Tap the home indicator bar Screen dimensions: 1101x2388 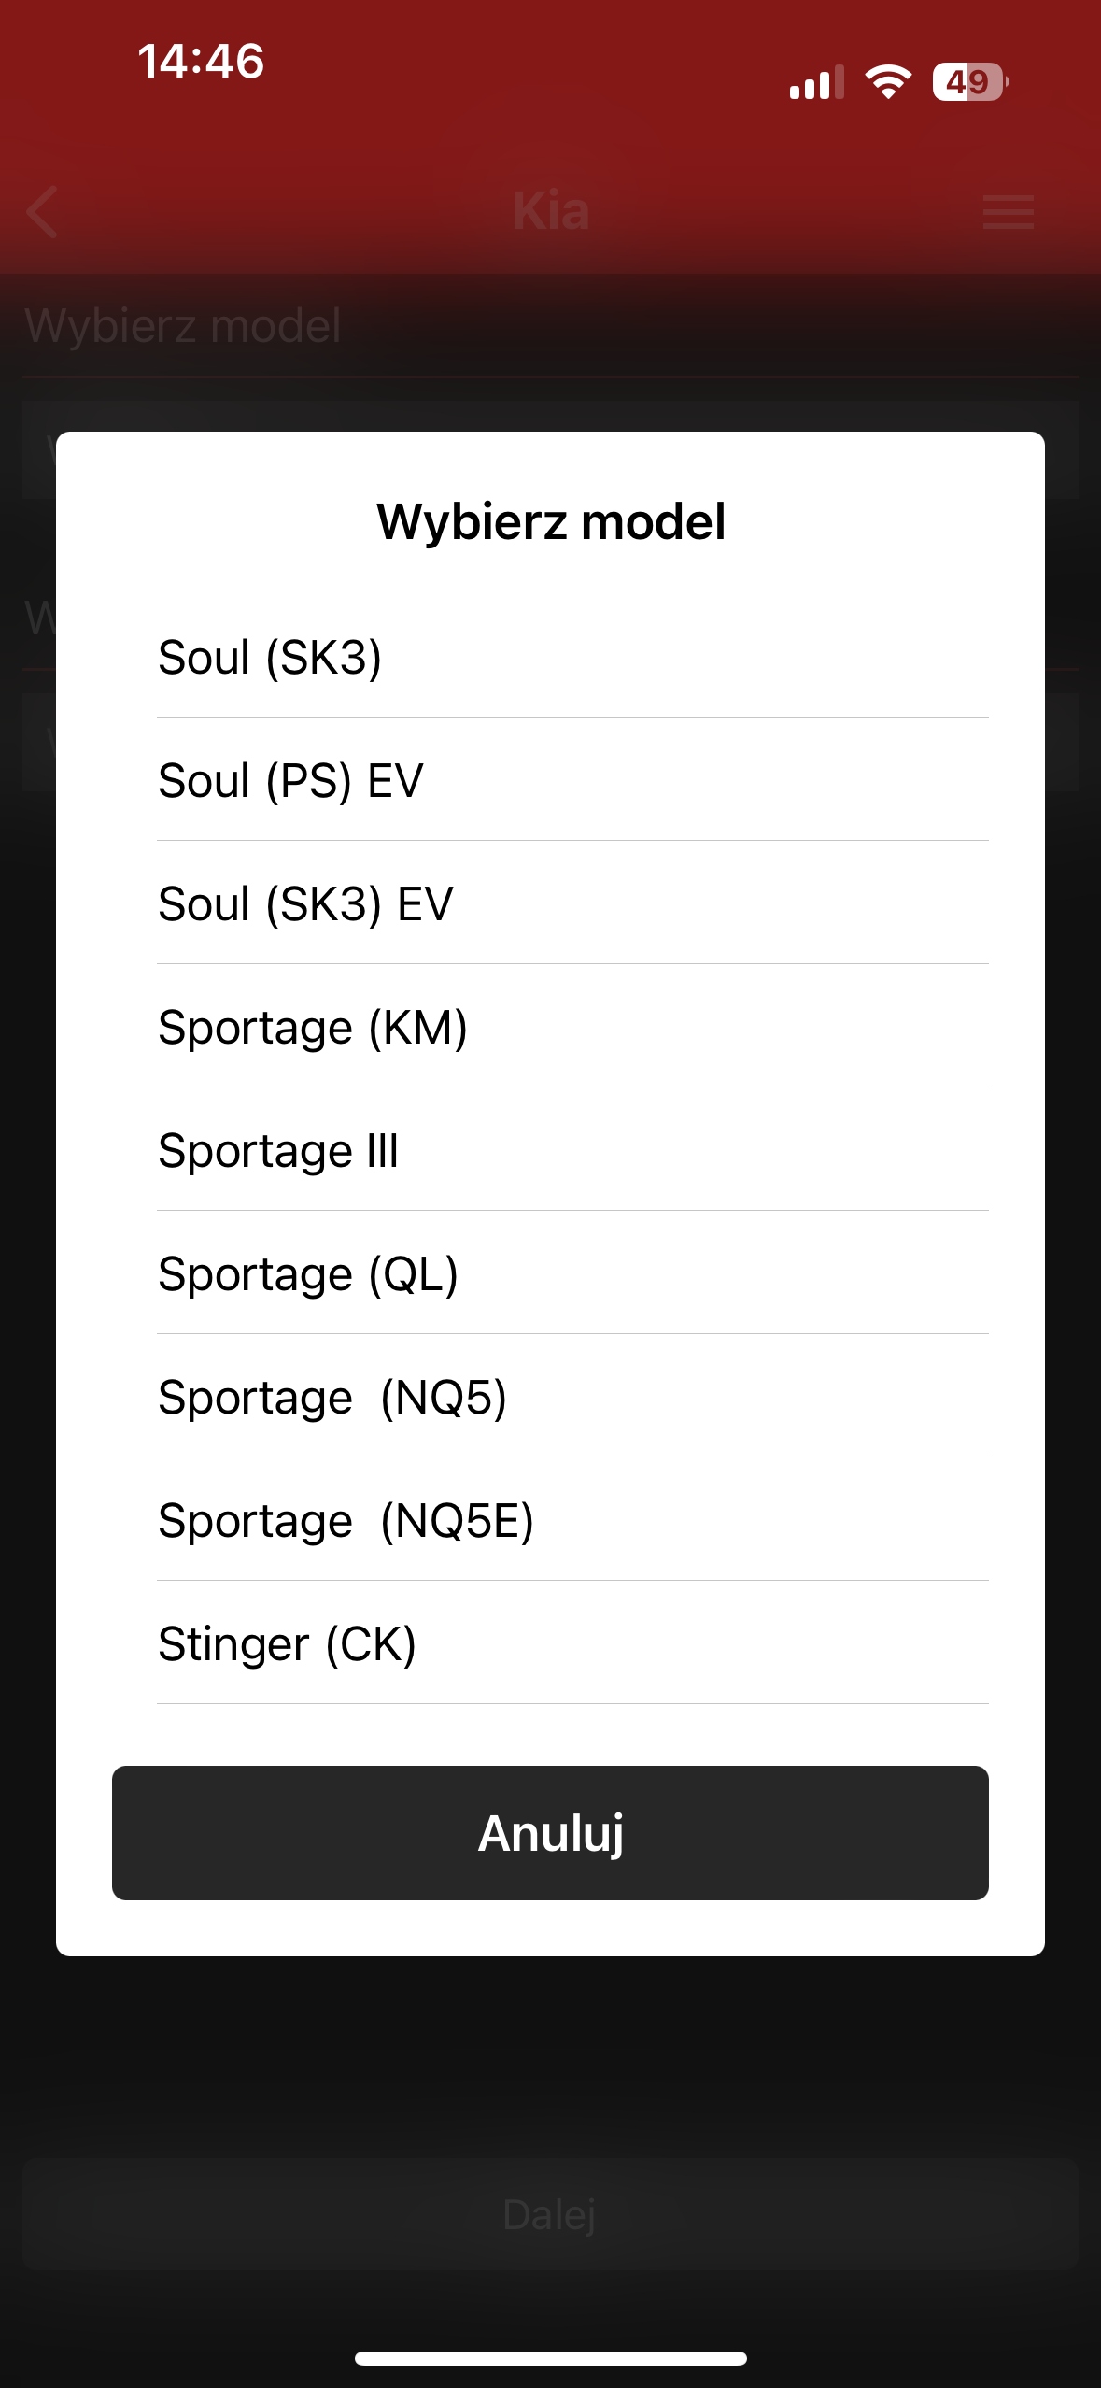click(x=550, y=2358)
